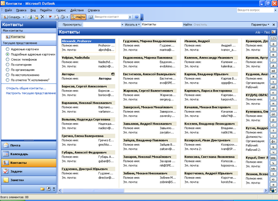Select Контакты folder under Мои контакты
Viewport: 278px width, 201px height.
click(16, 37)
